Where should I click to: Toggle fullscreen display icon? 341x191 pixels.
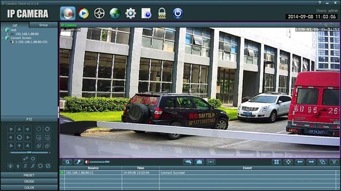click(288, 162)
